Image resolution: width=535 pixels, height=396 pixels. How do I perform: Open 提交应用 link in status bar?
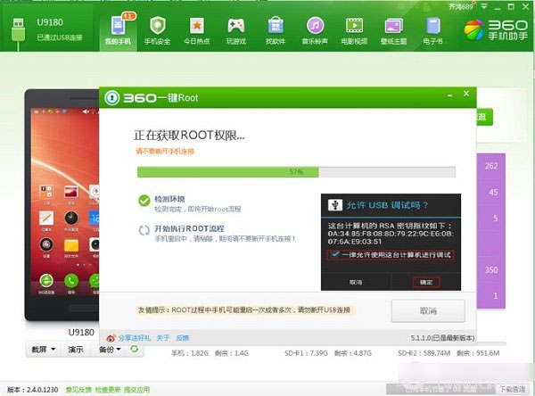coord(136,390)
